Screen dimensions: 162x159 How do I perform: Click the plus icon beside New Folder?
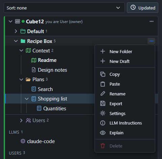(x=103, y=51)
